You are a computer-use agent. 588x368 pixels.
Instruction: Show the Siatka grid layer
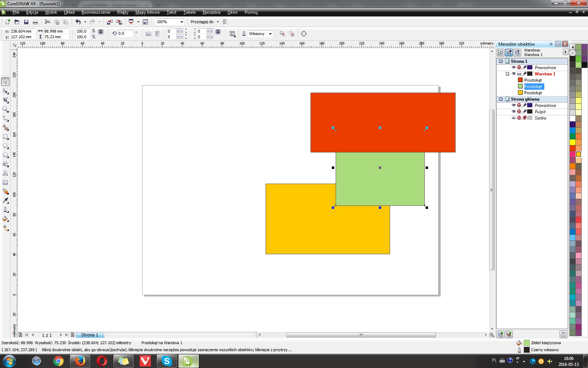513,118
